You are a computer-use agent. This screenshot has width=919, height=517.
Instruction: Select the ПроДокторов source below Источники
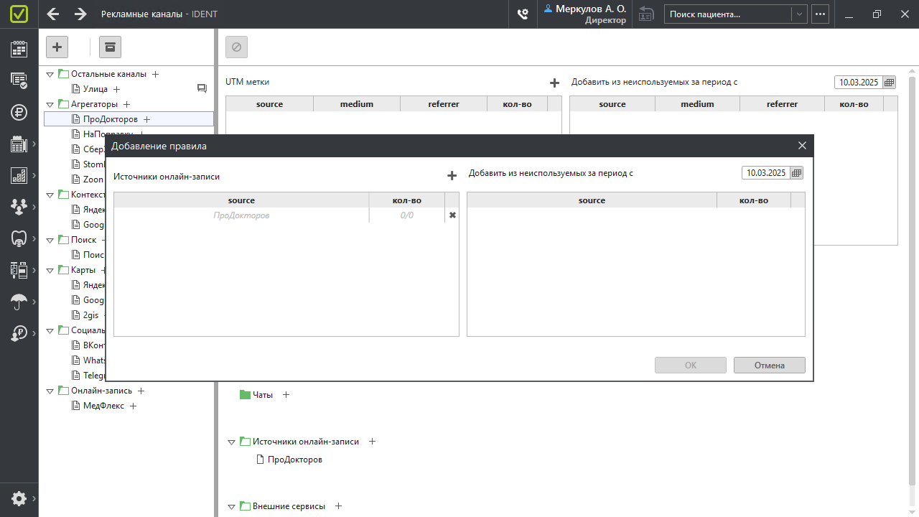pos(295,460)
